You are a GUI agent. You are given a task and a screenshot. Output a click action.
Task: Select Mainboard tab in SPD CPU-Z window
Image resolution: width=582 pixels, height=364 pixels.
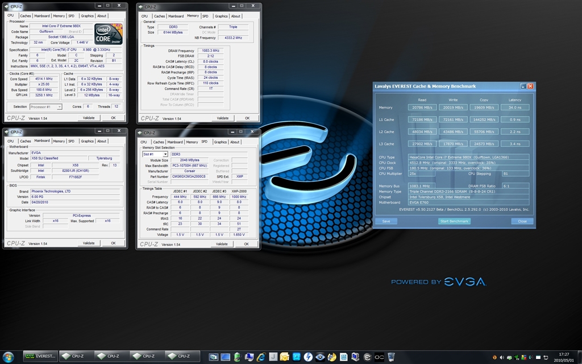click(x=175, y=142)
